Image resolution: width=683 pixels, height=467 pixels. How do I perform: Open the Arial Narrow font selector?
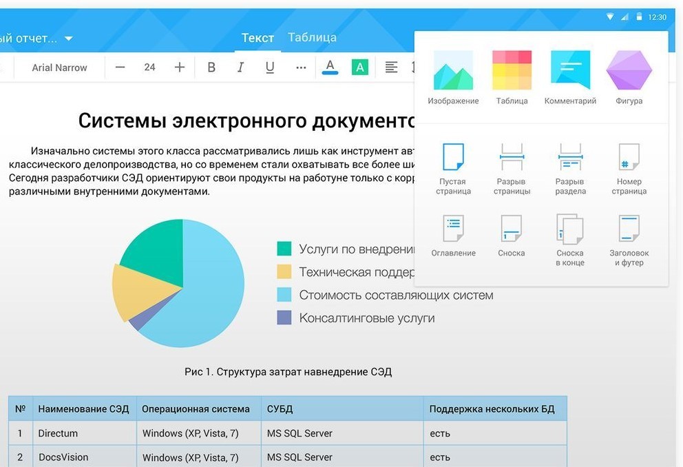60,68
